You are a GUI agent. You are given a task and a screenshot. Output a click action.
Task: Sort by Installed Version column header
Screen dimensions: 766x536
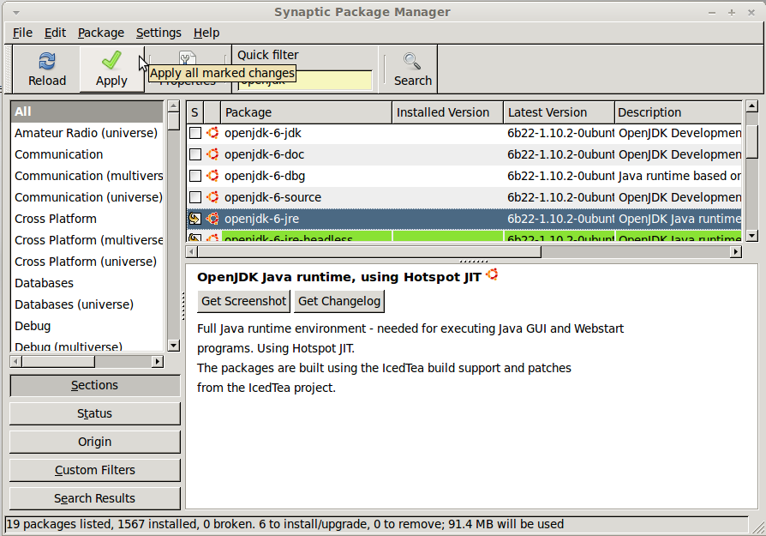[447, 112]
